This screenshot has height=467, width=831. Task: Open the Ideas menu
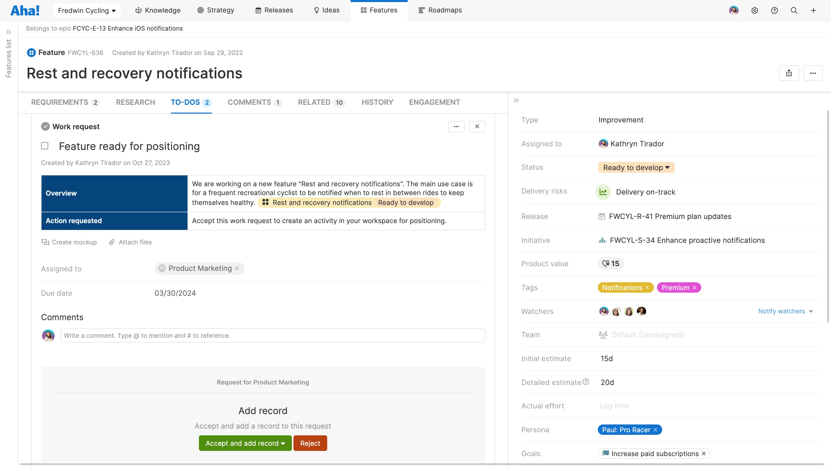pyautogui.click(x=326, y=10)
